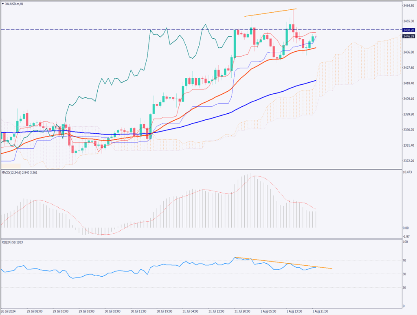Screen dimensions: 417x315
Task: Select the orange trendline above price highs
Action: click(270, 13)
